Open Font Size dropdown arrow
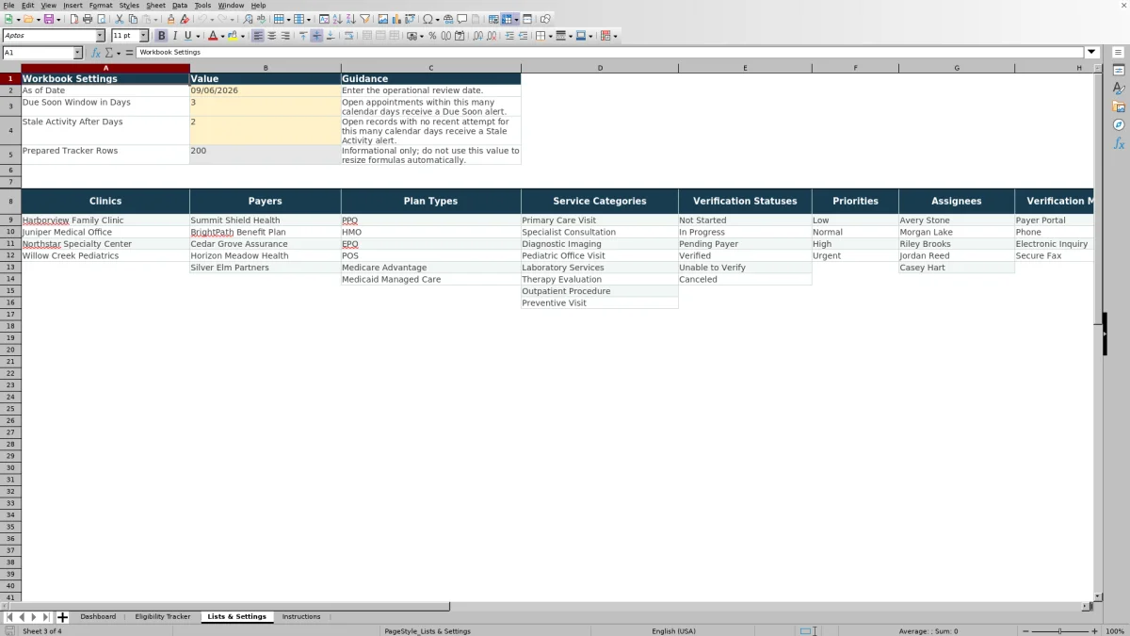 (x=144, y=36)
